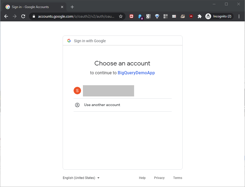Open the Help link
This screenshot has height=187, width=245.
tap(142, 178)
